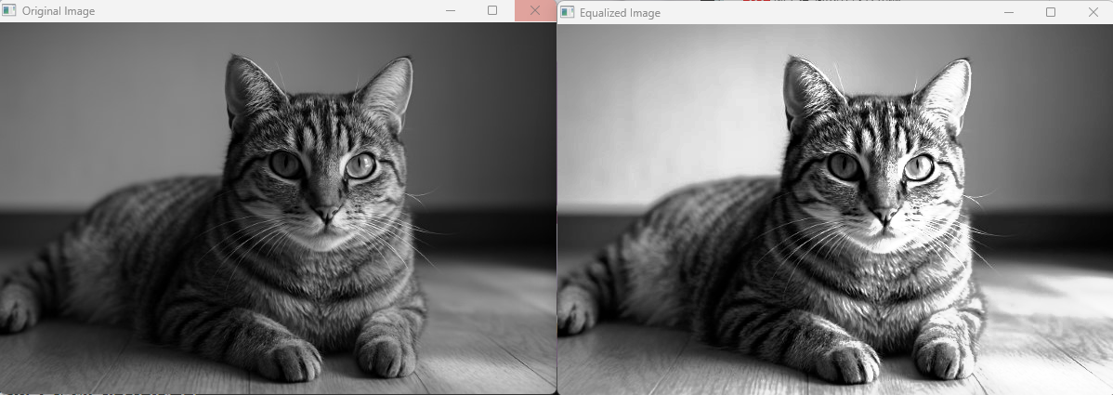Minimize the Original Image window
1113x395 pixels.
pos(450,10)
